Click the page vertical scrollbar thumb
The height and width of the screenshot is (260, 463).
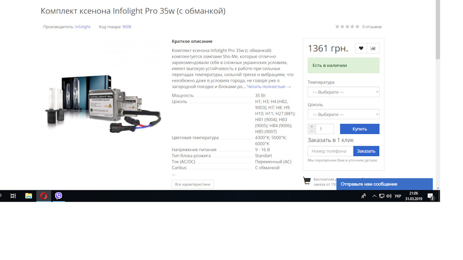[x=437, y=29]
